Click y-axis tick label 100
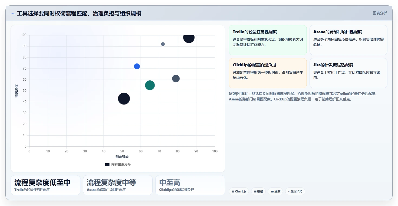398x206 pixels. pos(24,35)
